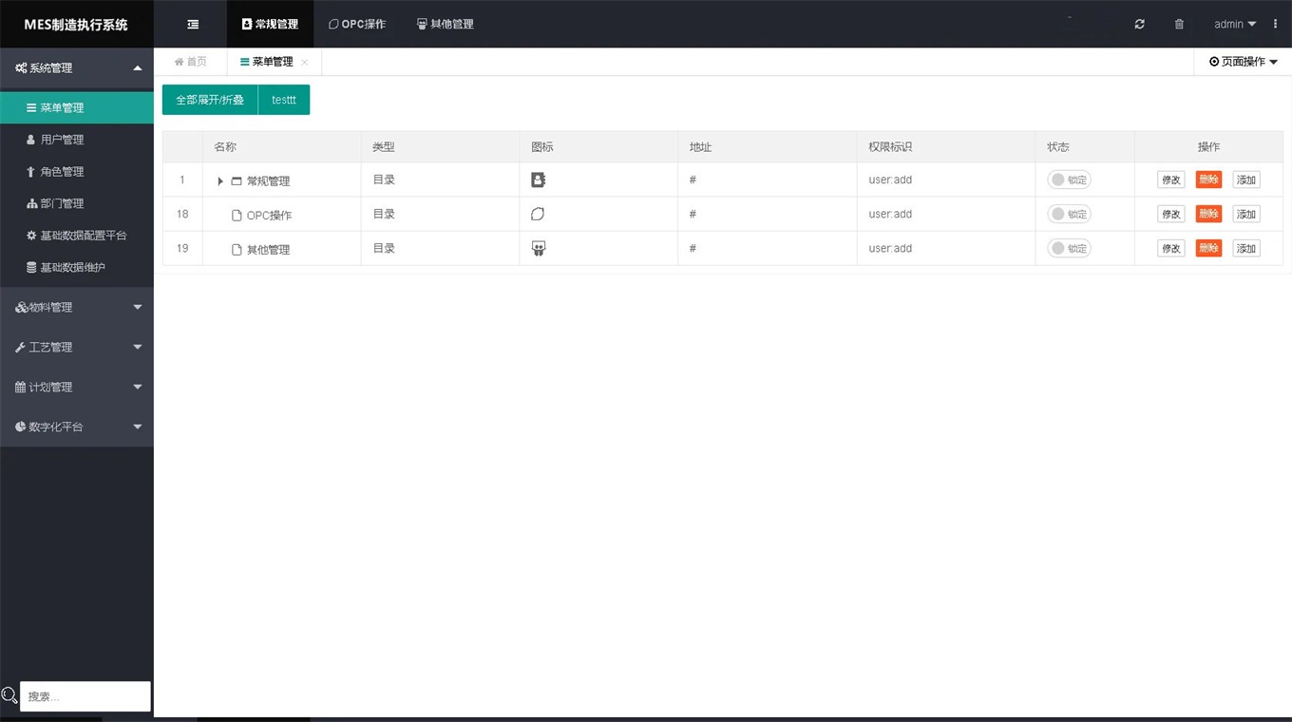Click the search magnifier icon
1292x722 pixels.
9,695
